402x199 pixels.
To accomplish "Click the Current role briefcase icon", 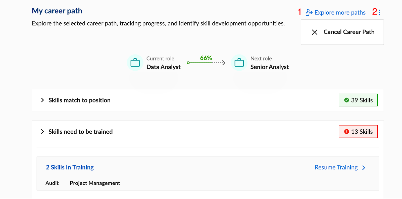I will click(135, 63).
